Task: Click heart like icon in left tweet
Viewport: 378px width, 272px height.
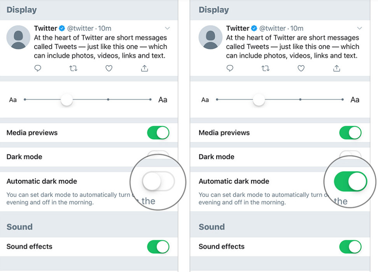Action: (x=109, y=68)
